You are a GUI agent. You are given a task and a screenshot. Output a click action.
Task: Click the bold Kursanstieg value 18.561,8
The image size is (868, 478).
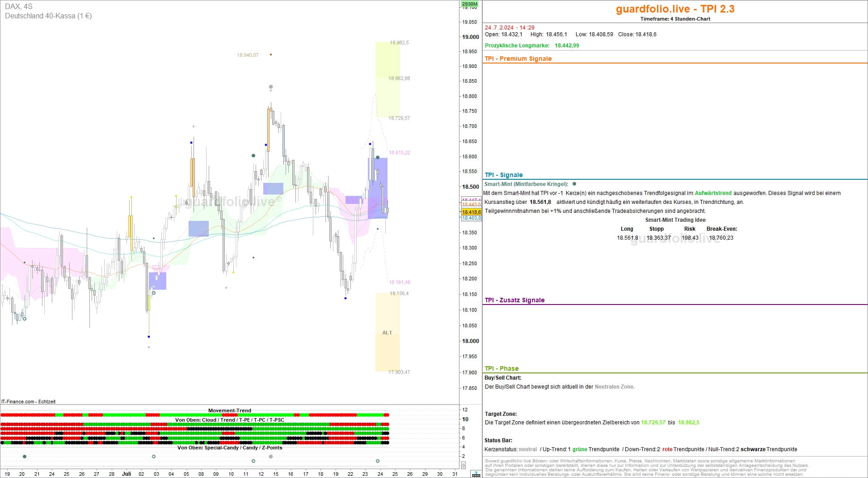[x=540, y=202]
